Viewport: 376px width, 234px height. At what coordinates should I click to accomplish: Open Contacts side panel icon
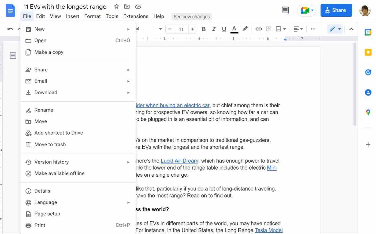(x=368, y=92)
